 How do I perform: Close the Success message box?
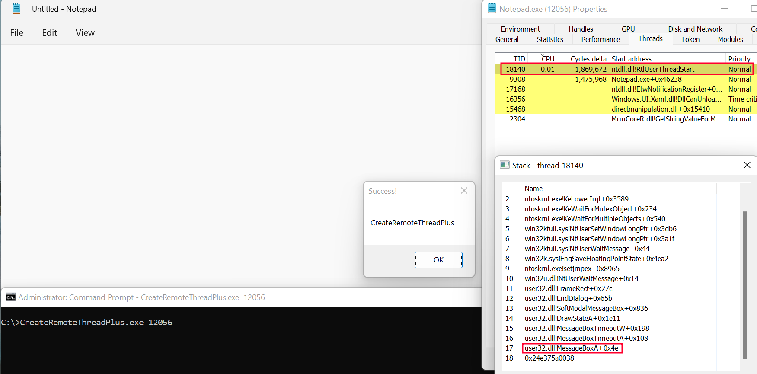[464, 191]
